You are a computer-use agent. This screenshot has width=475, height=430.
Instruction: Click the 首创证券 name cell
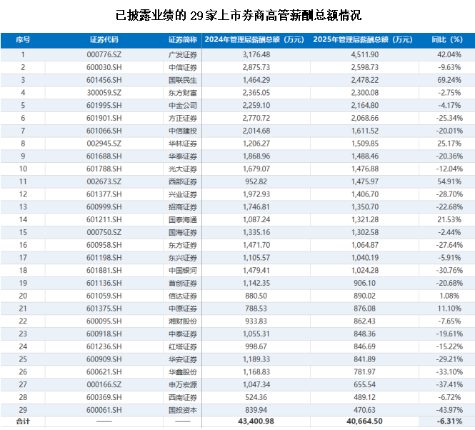coord(183,284)
